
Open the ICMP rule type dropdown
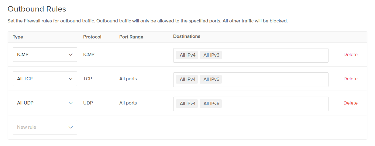[x=45, y=55]
